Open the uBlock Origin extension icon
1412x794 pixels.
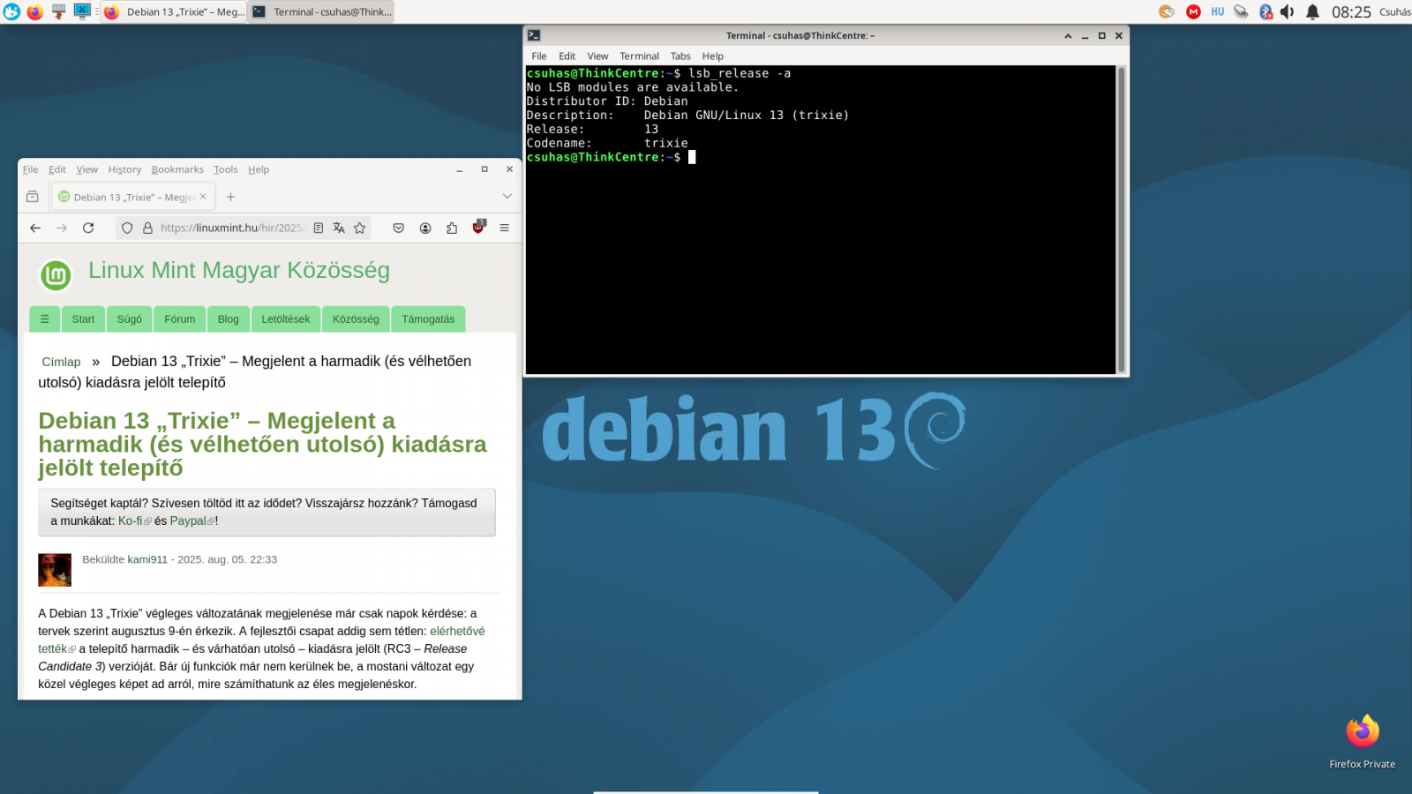click(x=478, y=227)
